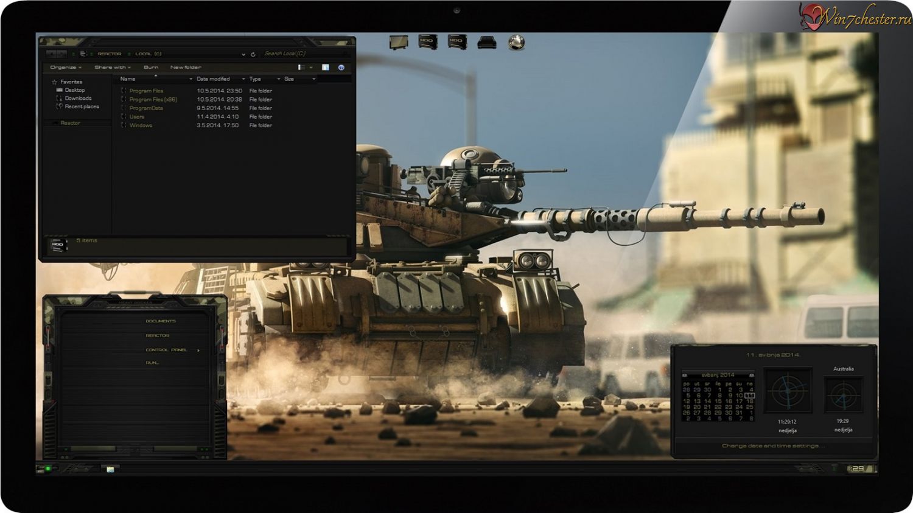The image size is (913, 513).
Task: Expand the Control Panel submenu arrow
Action: 198,351
